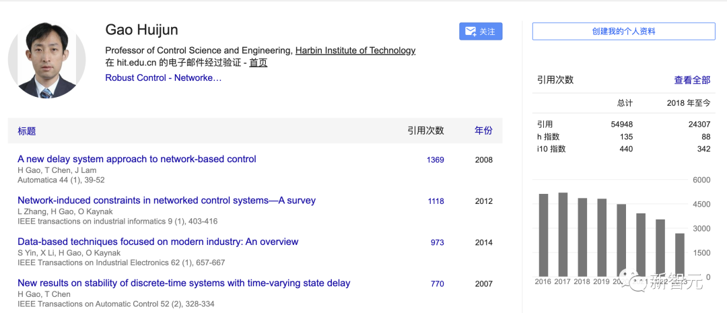Viewport: 727px width, 313px height.
Task: Click Gao Huijun's profile photo
Action: click(47, 60)
